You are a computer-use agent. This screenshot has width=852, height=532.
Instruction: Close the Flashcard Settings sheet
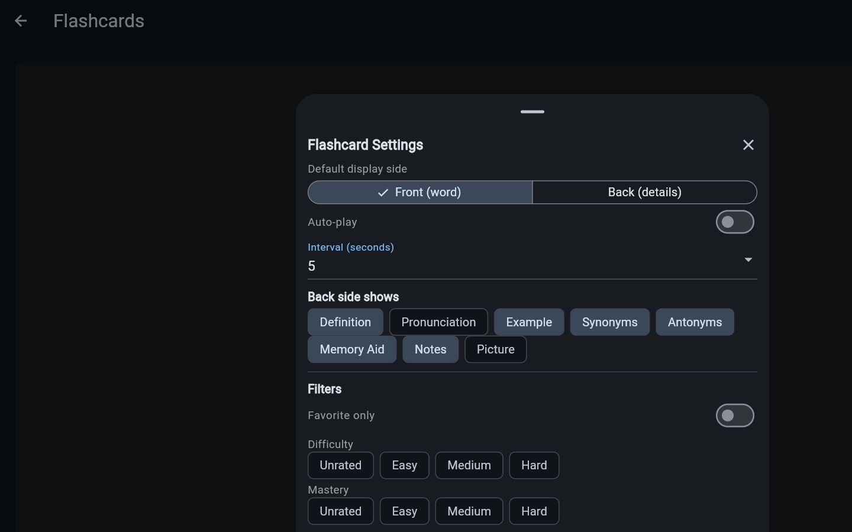tap(748, 145)
